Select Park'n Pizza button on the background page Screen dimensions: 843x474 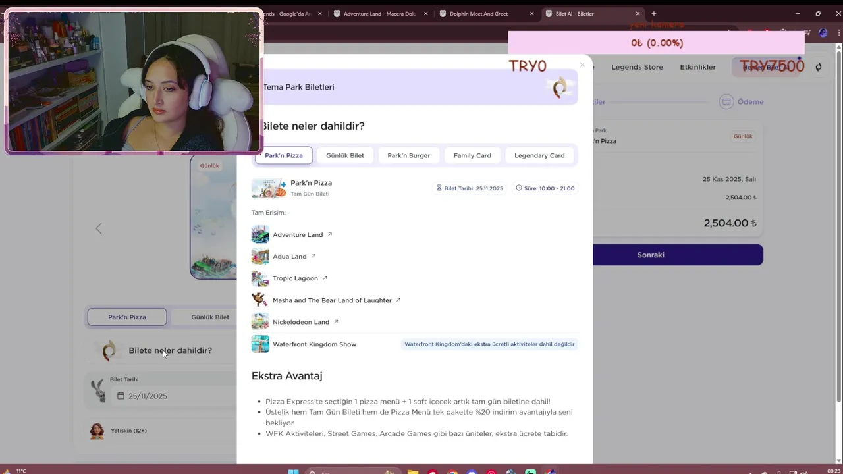coord(127,317)
